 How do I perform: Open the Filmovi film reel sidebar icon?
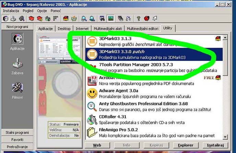[x=17, y=87]
